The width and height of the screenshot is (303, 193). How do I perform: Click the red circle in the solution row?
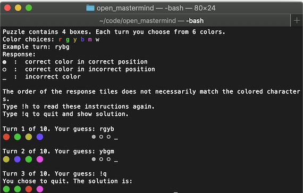tap(29, 189)
